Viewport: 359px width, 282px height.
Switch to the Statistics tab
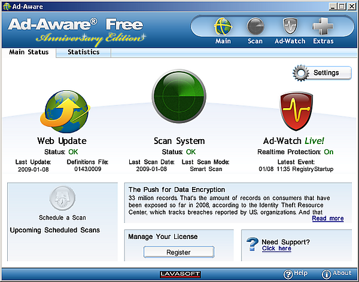click(x=83, y=52)
